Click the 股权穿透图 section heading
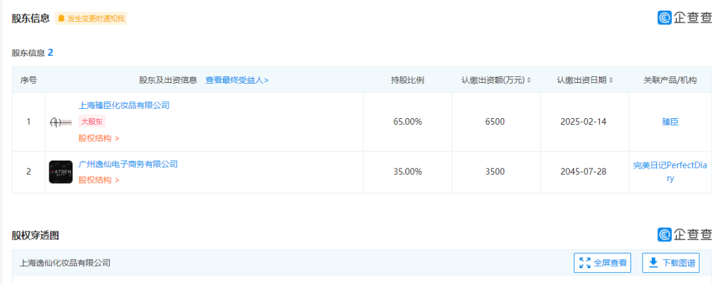The height and width of the screenshot is (284, 719). click(x=35, y=236)
